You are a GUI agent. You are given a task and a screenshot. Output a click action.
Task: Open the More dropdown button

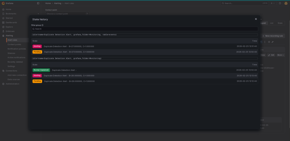click(x=281, y=55)
